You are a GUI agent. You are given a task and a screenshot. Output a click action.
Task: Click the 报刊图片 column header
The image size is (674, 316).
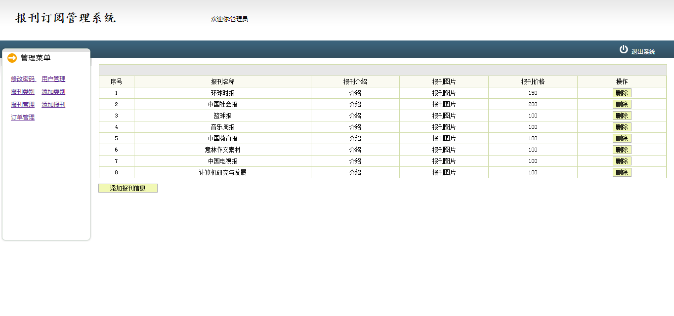point(444,81)
